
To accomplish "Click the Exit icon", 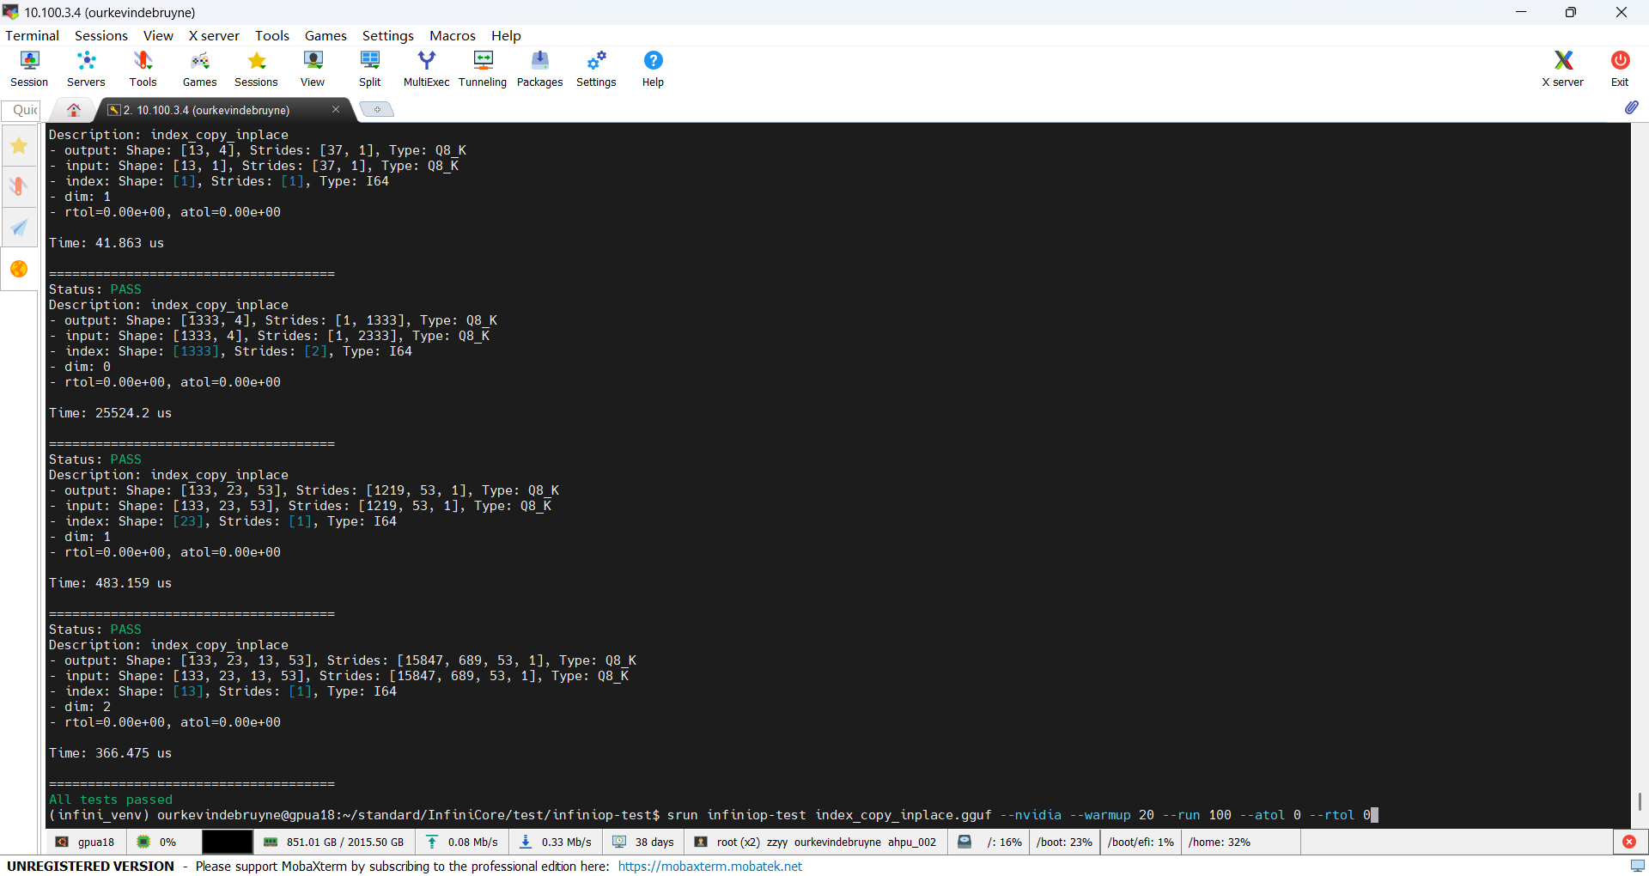I will 1619,68.
